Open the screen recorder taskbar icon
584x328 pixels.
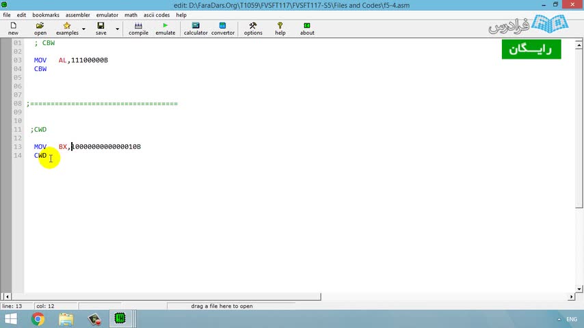tap(94, 319)
